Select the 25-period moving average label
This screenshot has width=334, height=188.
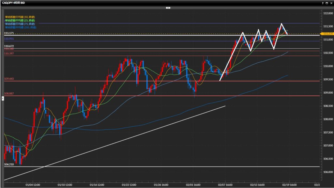[20, 21]
